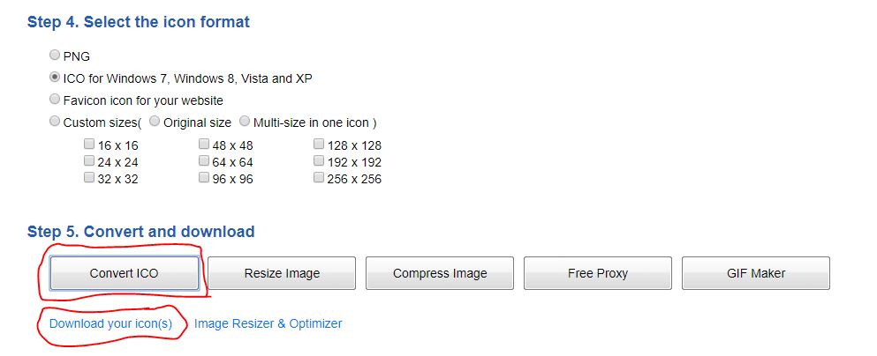The width and height of the screenshot is (877, 356).
Task: Select Multi-size in one icon option
Action: pyautogui.click(x=246, y=122)
